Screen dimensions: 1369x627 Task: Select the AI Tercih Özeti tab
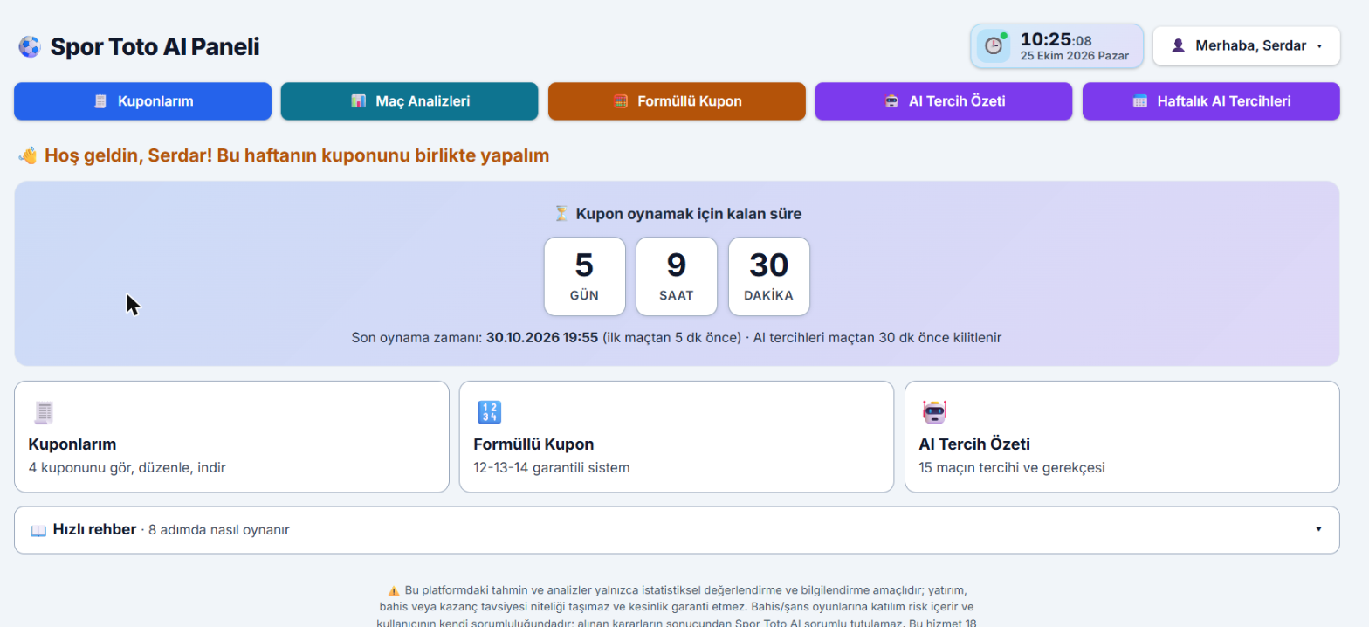coord(943,101)
